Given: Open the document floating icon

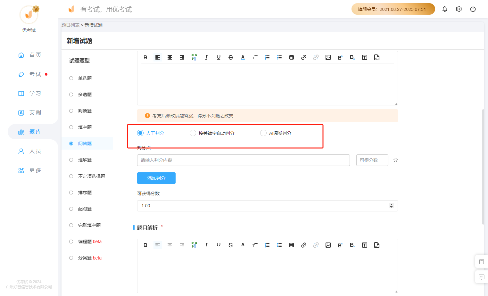Looking at the screenshot, I should pos(482,262).
